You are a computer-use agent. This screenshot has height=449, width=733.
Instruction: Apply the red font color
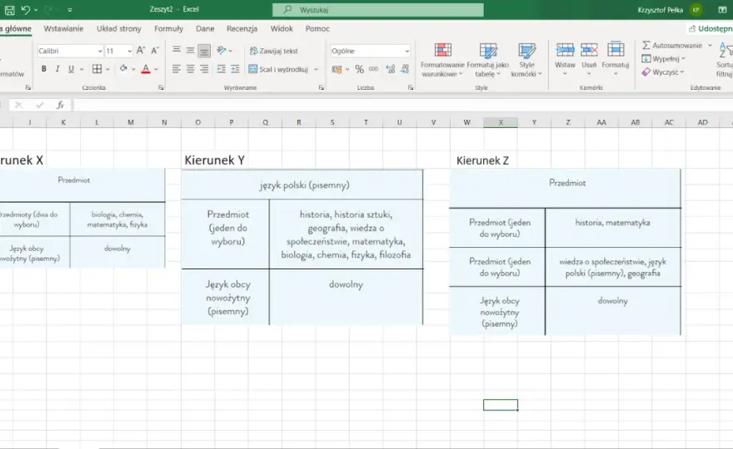(146, 69)
